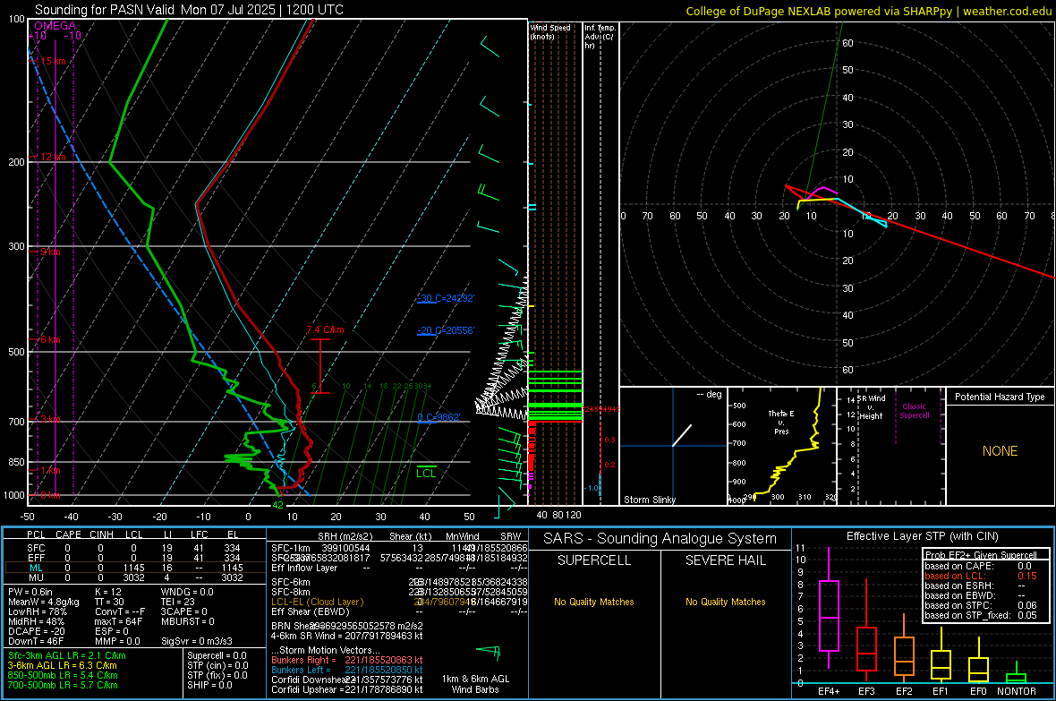Click the Storm Slinky panel label
The height and width of the screenshot is (701, 1056).
tap(649, 500)
